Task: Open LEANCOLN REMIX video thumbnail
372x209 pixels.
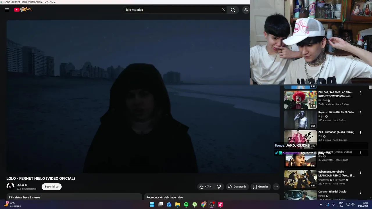Action: [301, 179]
